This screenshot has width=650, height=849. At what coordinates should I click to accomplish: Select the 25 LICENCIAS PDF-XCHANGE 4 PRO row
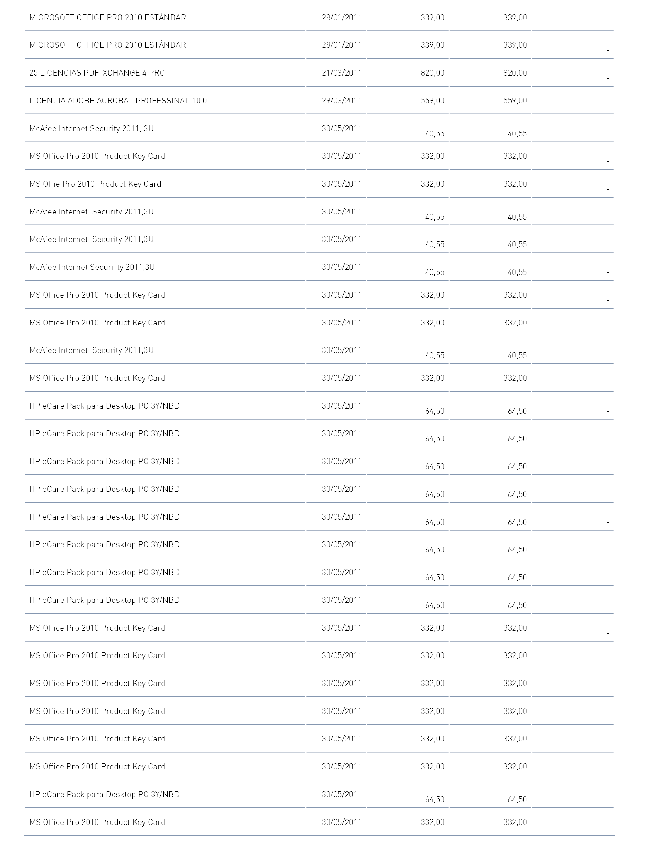click(319, 73)
